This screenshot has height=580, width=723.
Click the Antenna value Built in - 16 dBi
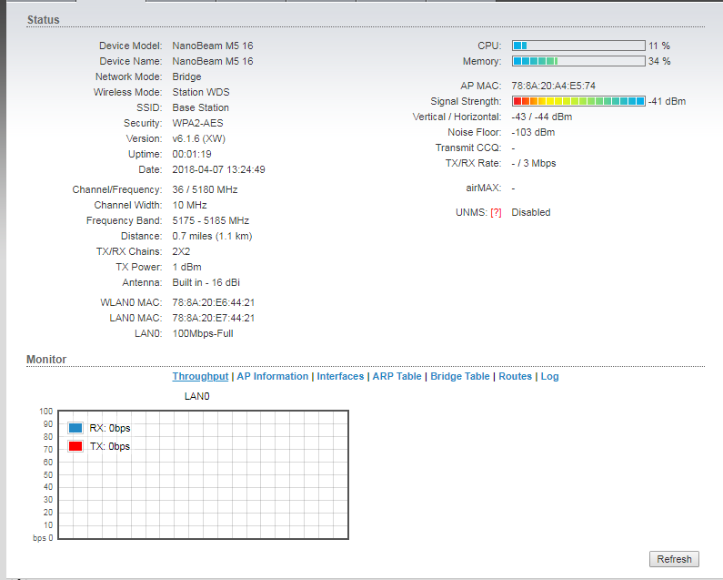[206, 282]
